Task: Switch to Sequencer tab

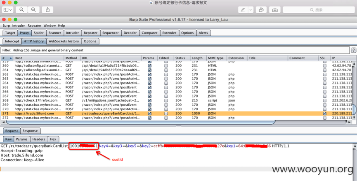Action: coord(111,33)
